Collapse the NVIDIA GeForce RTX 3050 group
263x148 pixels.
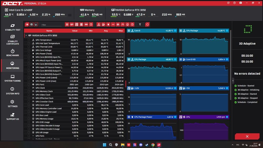26,35
